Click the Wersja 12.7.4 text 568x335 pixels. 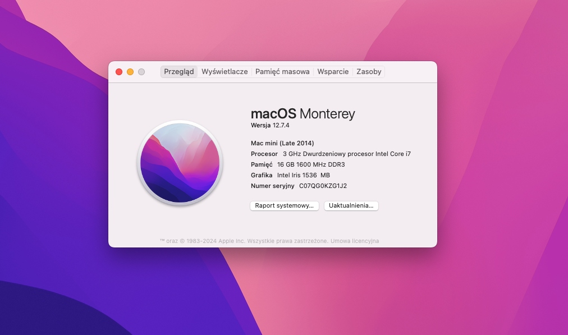click(270, 125)
